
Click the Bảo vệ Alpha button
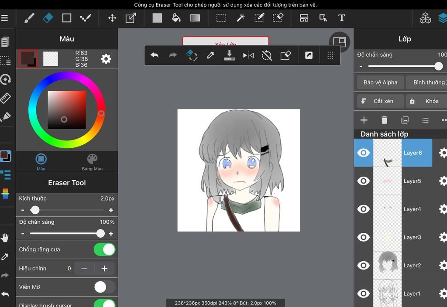coord(380,82)
